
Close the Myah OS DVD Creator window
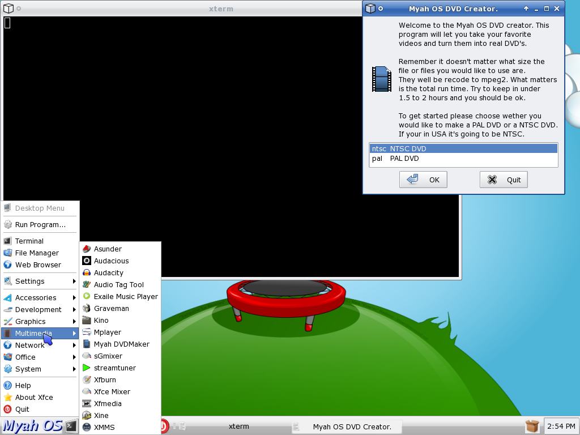pos(557,8)
